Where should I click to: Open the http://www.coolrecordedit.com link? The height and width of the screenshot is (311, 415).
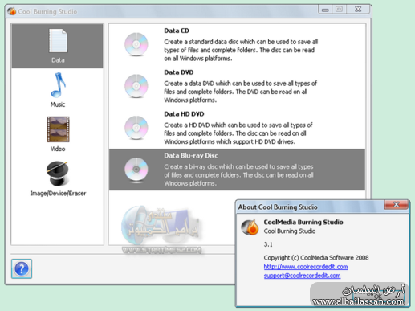[x=306, y=267]
